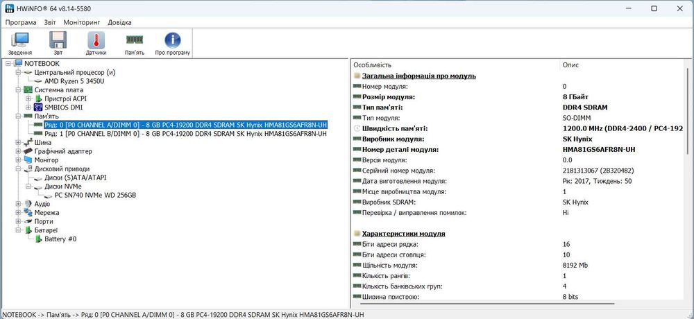694x319 pixels.
Task: Expand the SMBIOS DMI node
Action: (28, 107)
